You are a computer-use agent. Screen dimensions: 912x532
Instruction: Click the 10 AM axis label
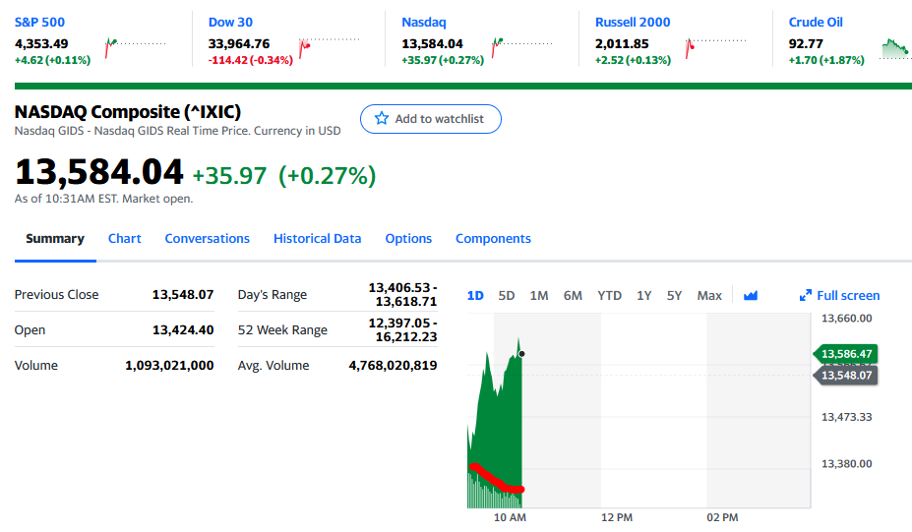tap(510, 517)
